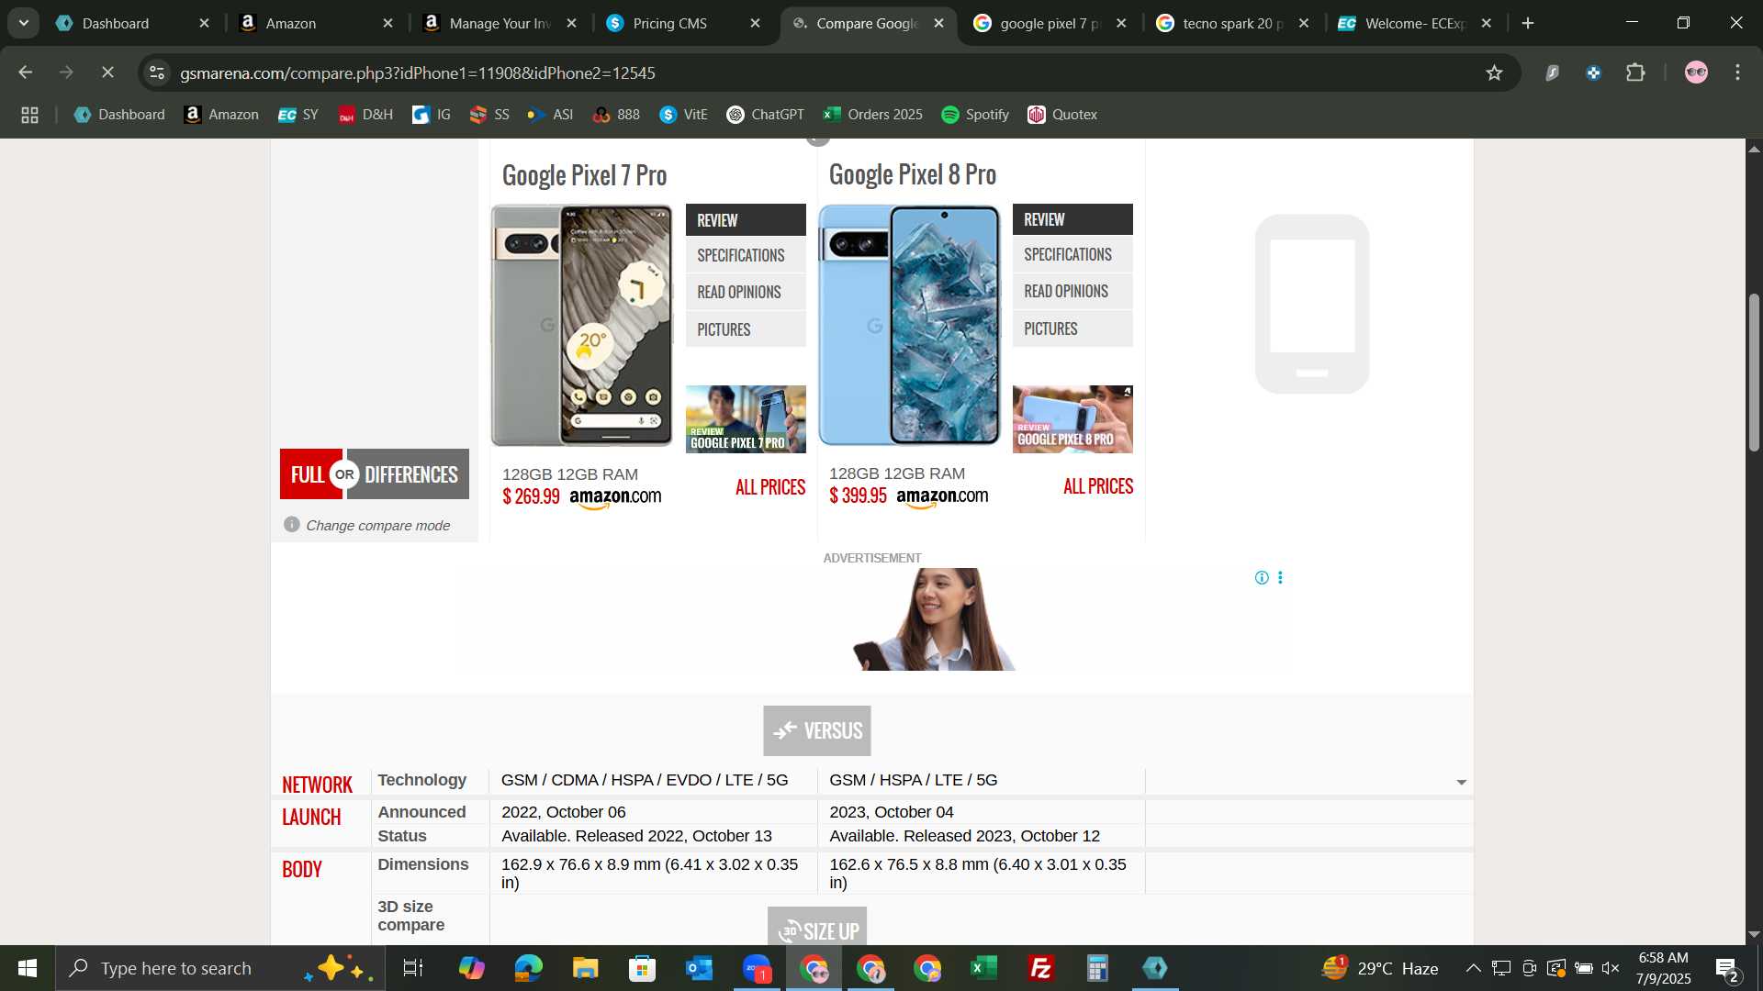The width and height of the screenshot is (1763, 991).
Task: Open Task View on the taskbar
Action: tap(413, 968)
